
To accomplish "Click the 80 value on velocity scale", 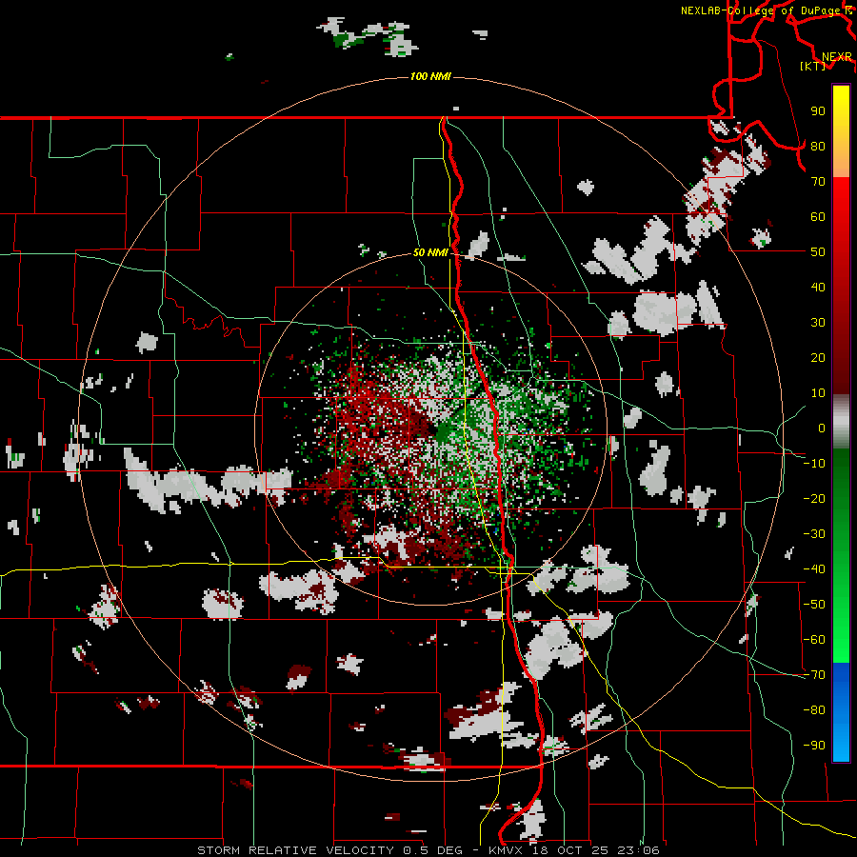I will 818,146.
